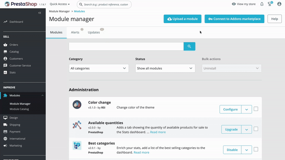
Task: Upgrade the Available quantities module
Action: tap(231, 129)
